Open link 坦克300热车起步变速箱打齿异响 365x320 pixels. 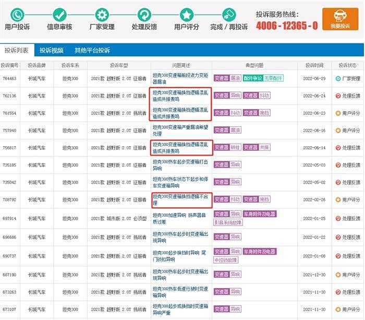pos(180,165)
